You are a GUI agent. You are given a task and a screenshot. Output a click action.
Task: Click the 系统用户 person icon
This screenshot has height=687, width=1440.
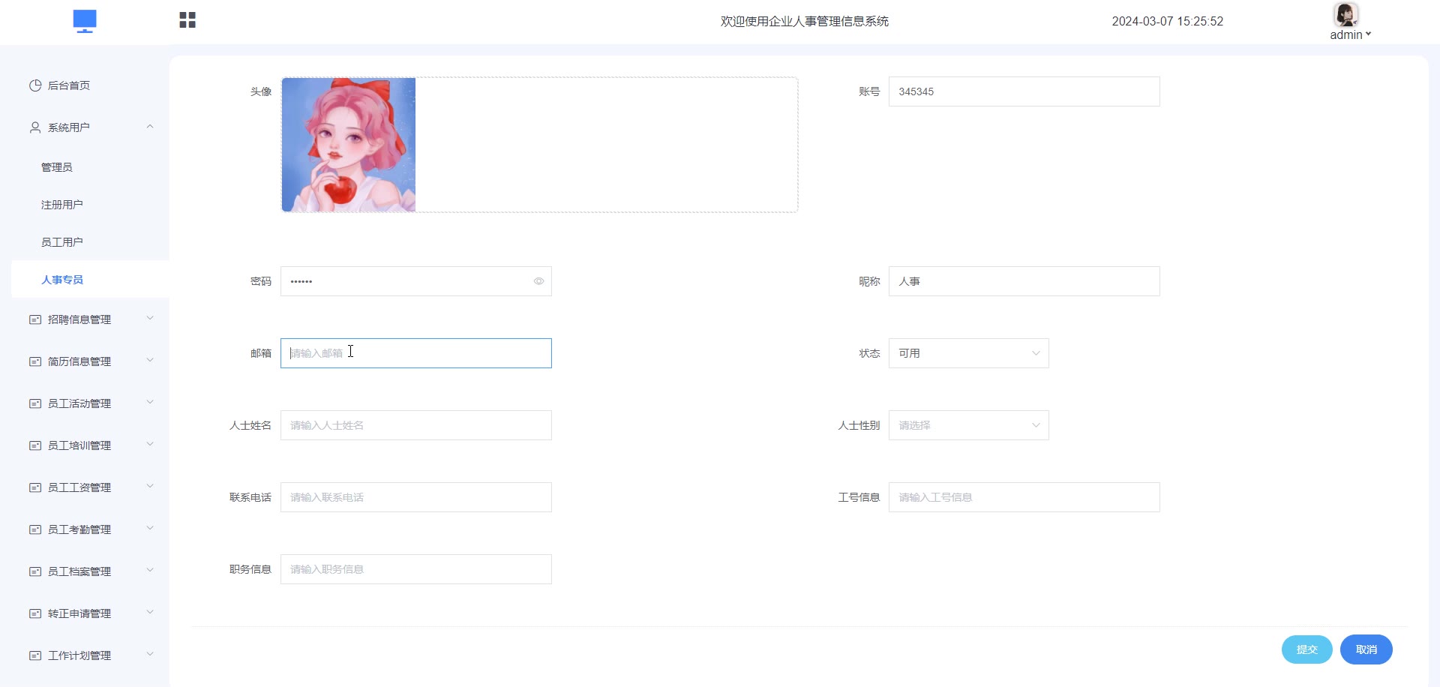pyautogui.click(x=35, y=127)
